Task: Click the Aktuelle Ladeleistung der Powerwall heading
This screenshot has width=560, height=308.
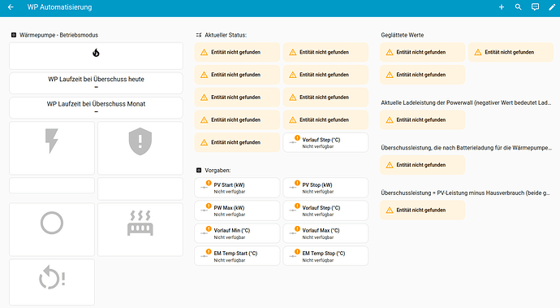Action: click(466, 102)
